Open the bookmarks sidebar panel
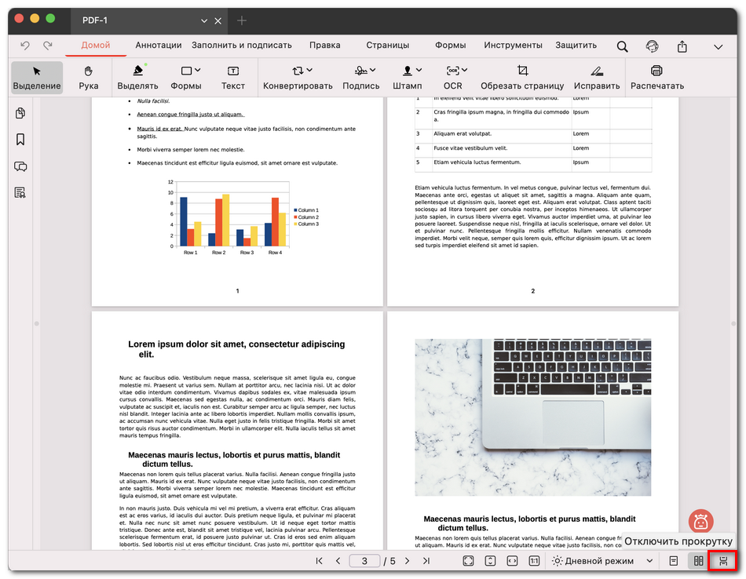746x579 pixels. (x=20, y=140)
